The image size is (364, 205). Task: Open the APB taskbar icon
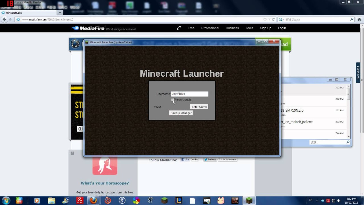coord(207,200)
